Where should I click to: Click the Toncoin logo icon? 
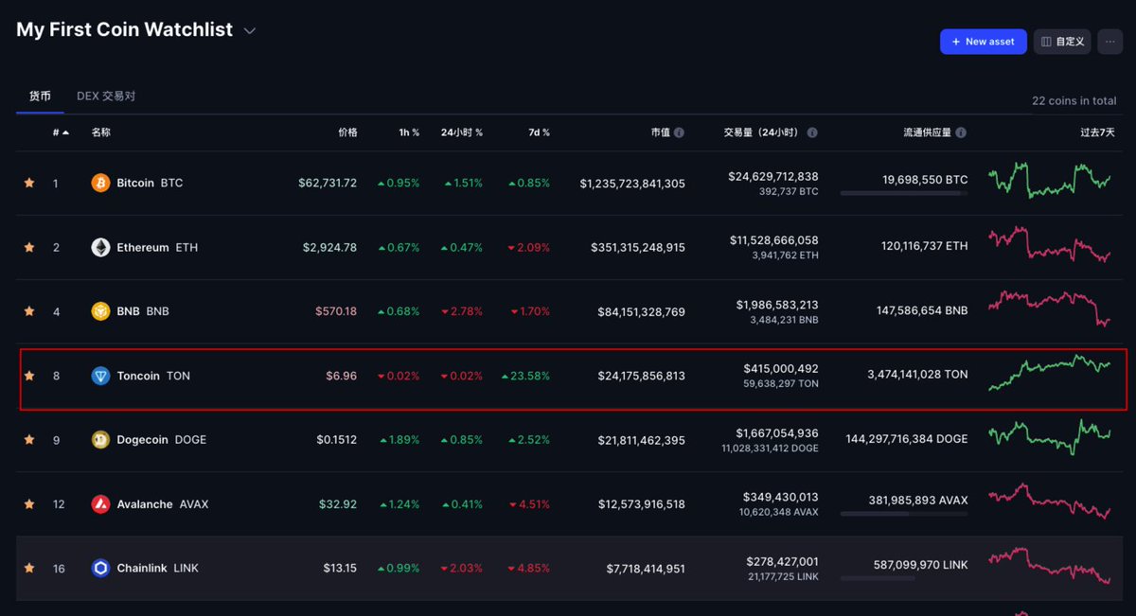(100, 376)
